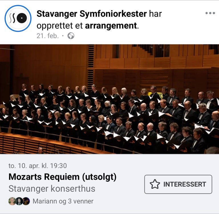Open the three-dot post options menu

click(x=210, y=13)
